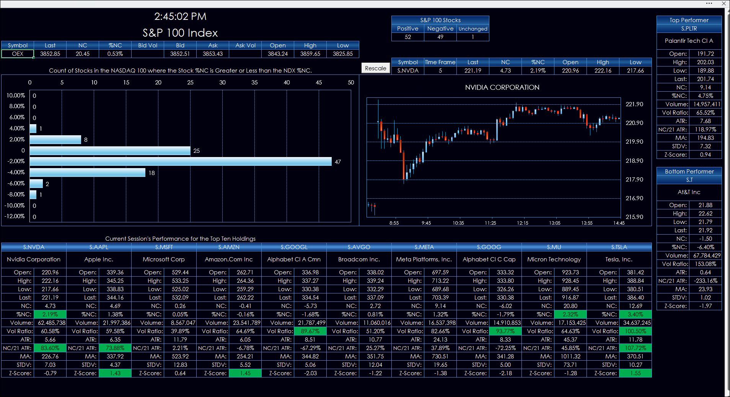Click the S.T bottom performer symbol
This screenshot has height=397, width=730.
pyautogui.click(x=689, y=180)
